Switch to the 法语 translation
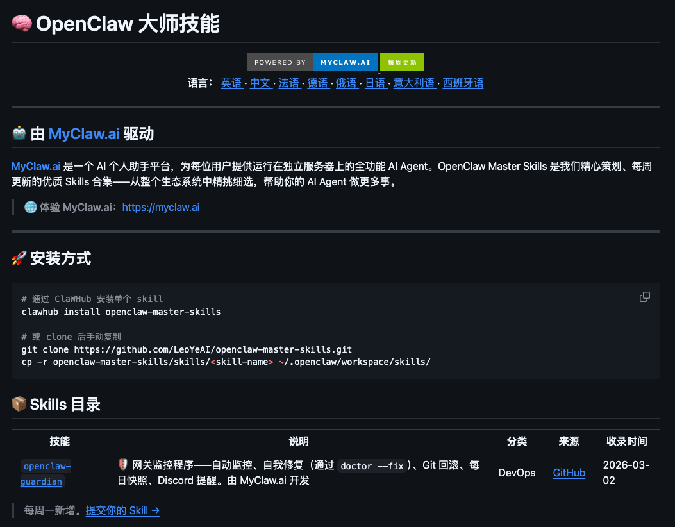The width and height of the screenshot is (675, 527). pyautogui.click(x=289, y=83)
